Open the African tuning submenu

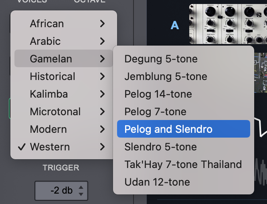(63, 24)
